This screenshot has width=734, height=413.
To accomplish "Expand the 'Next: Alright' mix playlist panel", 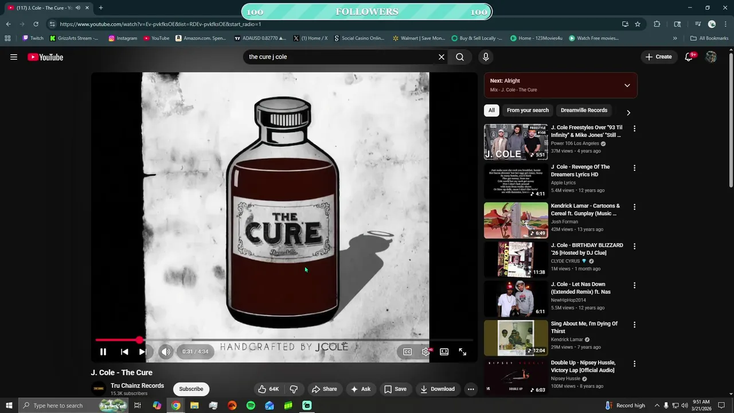I will (x=627, y=85).
